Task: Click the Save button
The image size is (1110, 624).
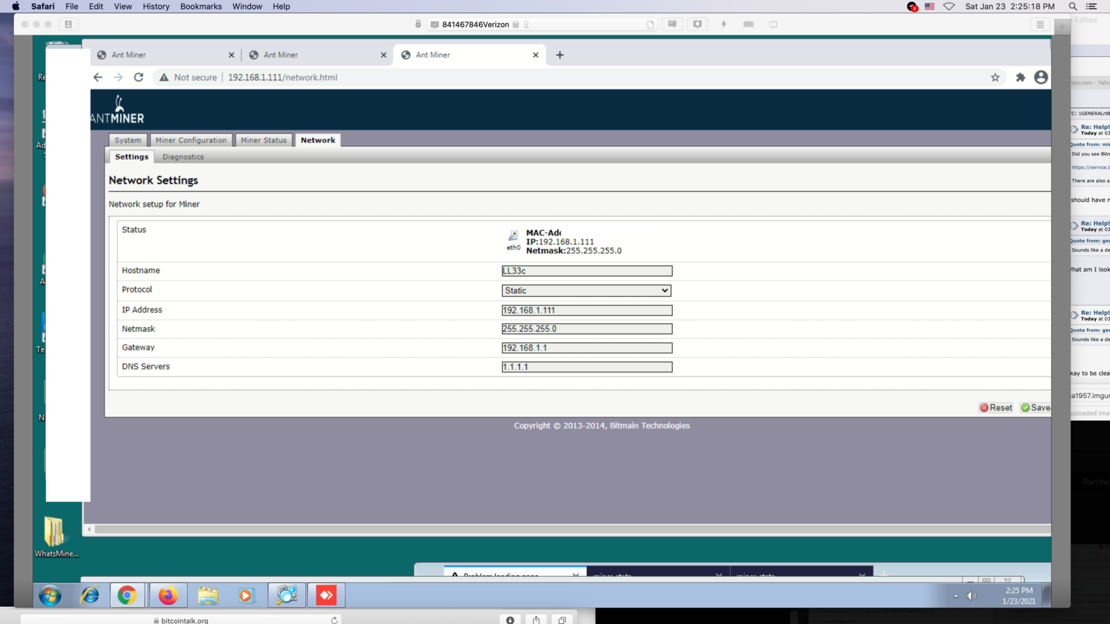Action: click(1035, 408)
